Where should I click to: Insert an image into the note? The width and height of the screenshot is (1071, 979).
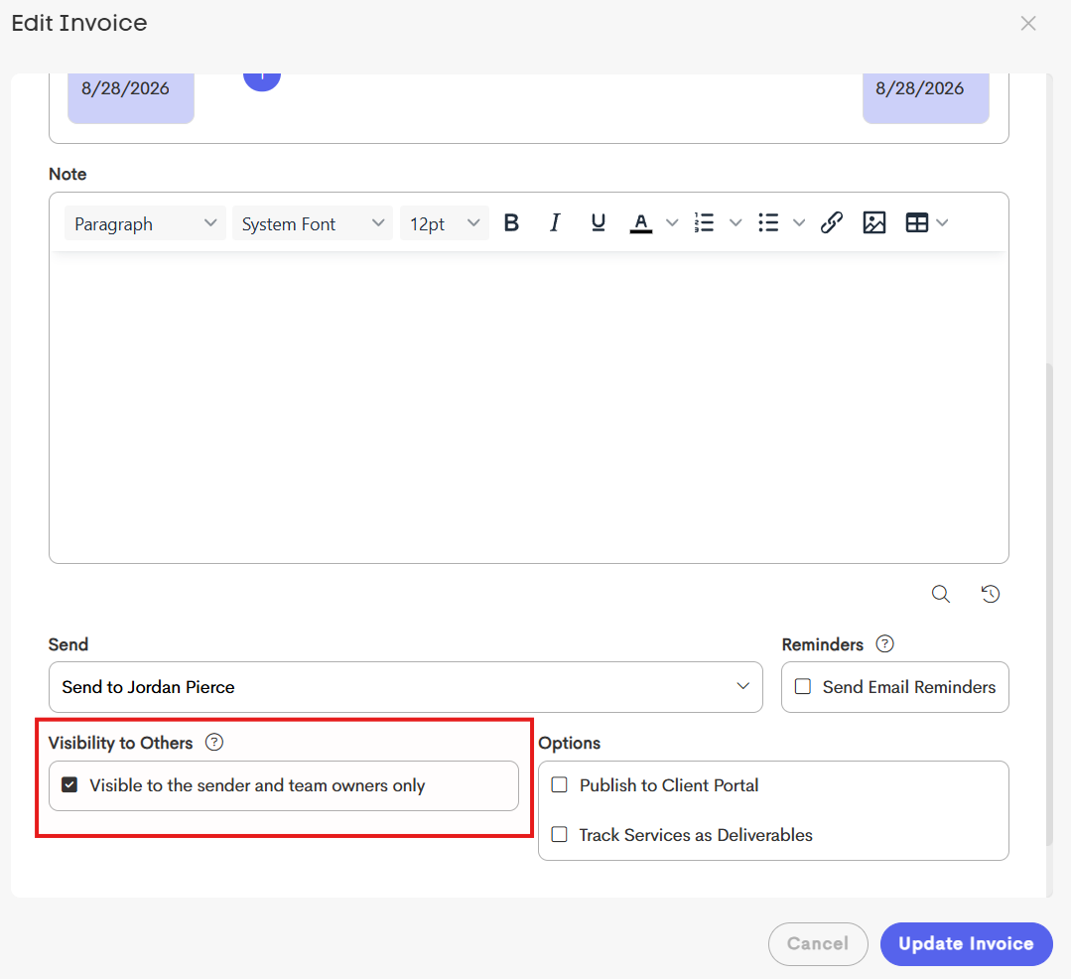[x=874, y=222]
